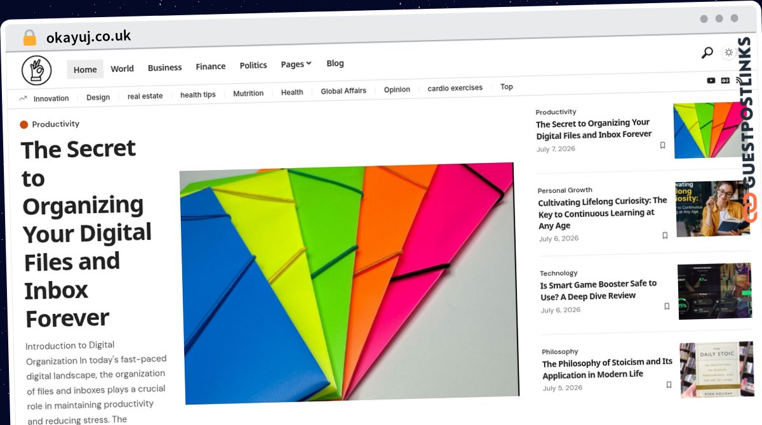Click the July 7, 2026 date text
The height and width of the screenshot is (425, 762).
coord(556,149)
